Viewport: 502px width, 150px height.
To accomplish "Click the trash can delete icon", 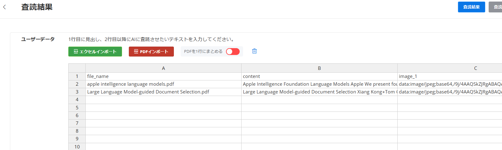I will pyautogui.click(x=254, y=51).
